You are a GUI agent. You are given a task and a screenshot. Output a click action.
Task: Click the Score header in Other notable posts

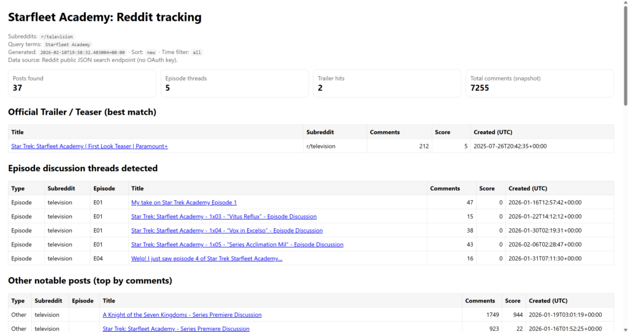(x=513, y=301)
